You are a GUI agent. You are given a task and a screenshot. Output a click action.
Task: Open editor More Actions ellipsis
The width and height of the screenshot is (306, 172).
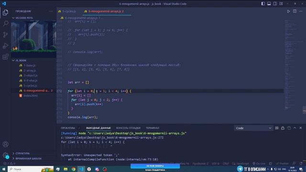point(301,11)
